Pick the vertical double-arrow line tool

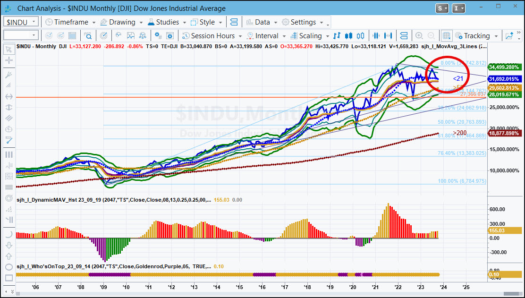coord(8,108)
